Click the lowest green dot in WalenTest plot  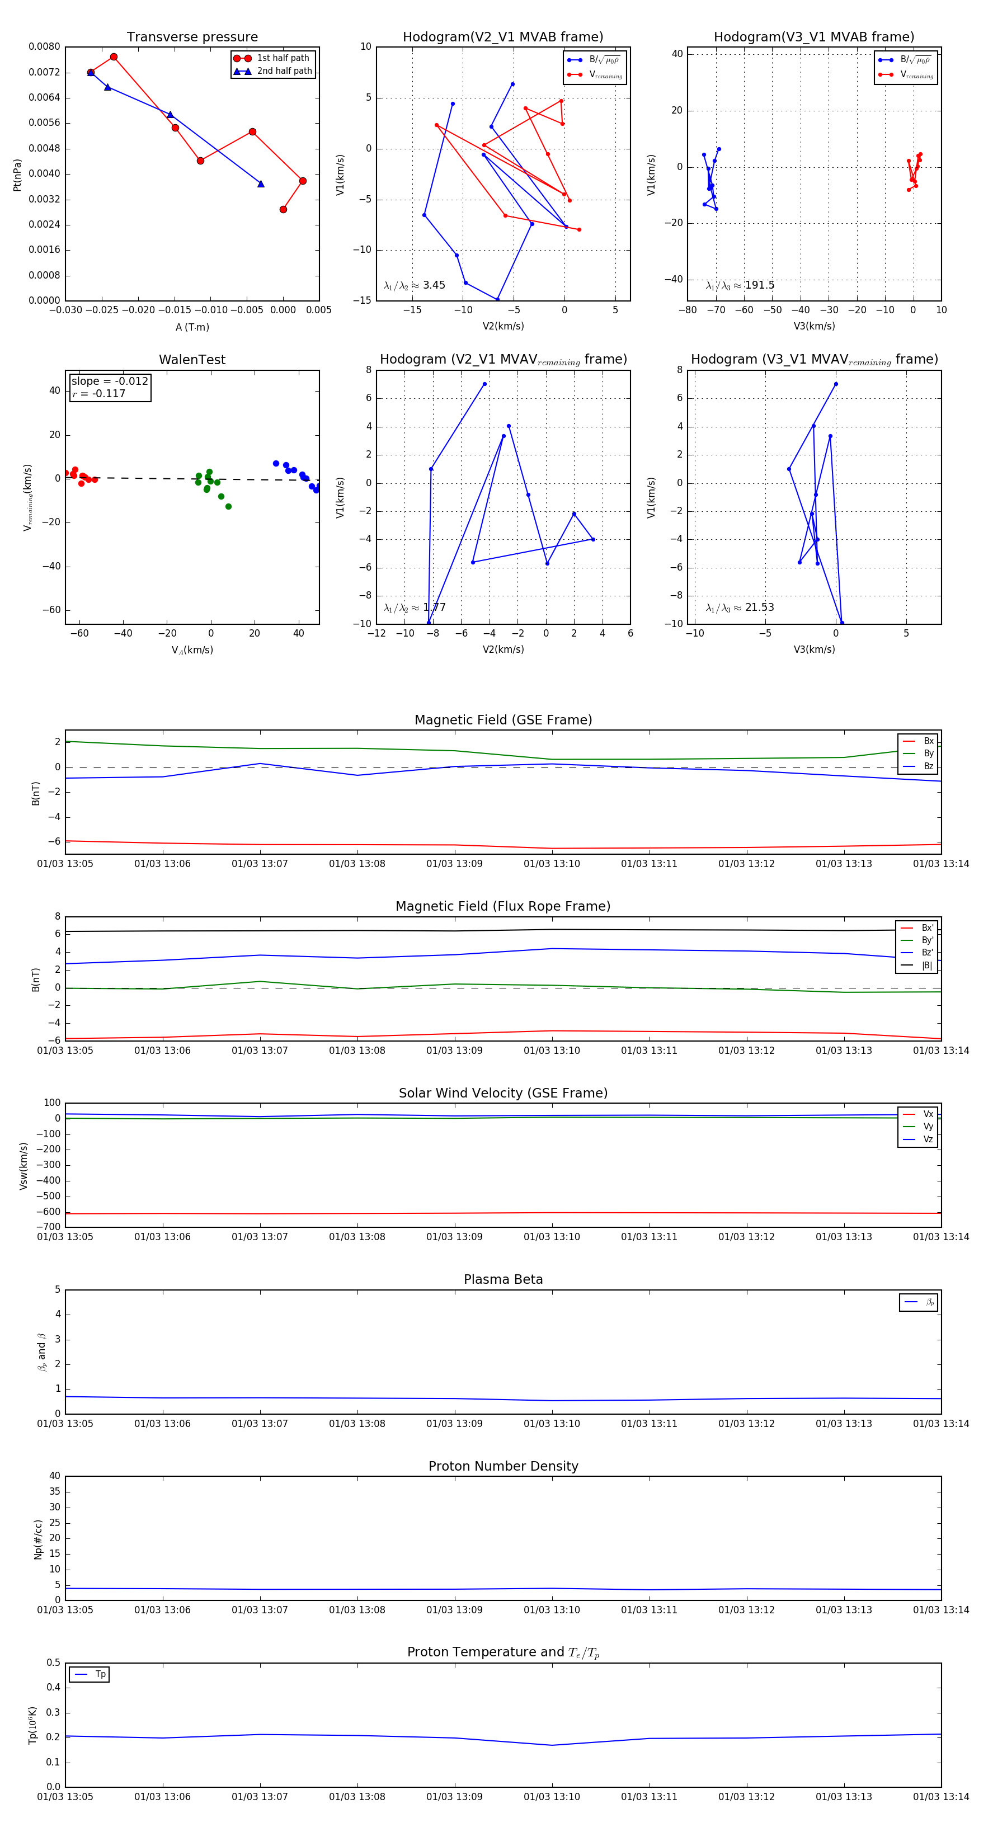point(229,507)
